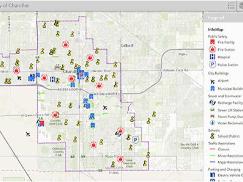This screenshot has width=243, height=182.
Task: Click the Electric Vehicle Charging symbol in legend
Action: point(212,175)
